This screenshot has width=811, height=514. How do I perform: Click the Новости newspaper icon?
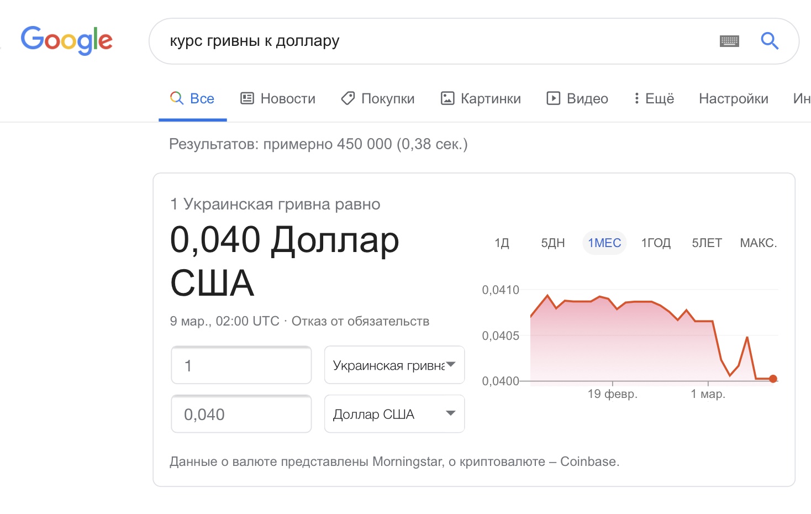pos(247,98)
